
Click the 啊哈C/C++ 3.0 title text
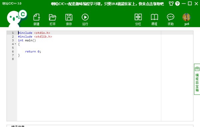(12, 4)
